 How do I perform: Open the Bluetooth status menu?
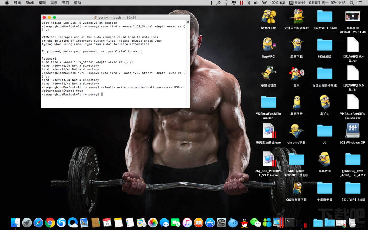pyautogui.click(x=249, y=3)
